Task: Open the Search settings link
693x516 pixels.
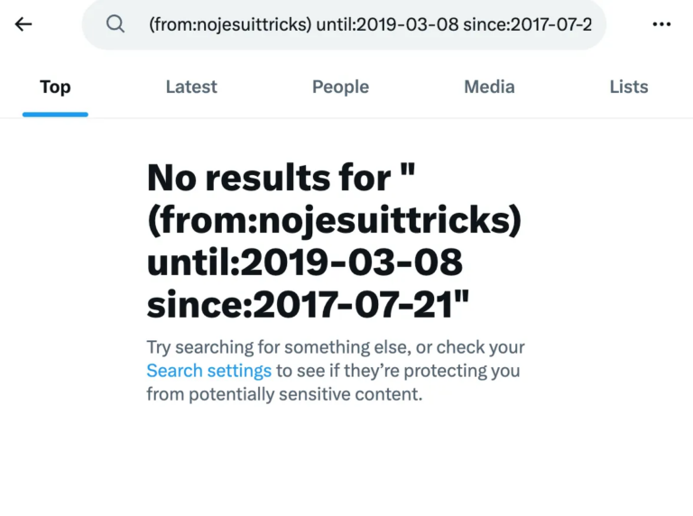Action: tap(209, 371)
